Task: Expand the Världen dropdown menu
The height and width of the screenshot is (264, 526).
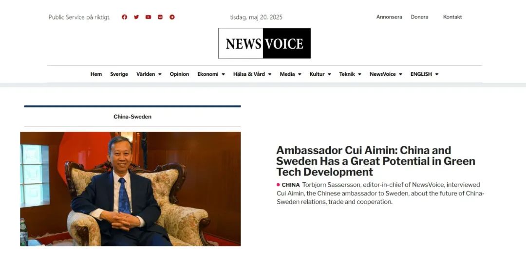Action: coord(149,74)
